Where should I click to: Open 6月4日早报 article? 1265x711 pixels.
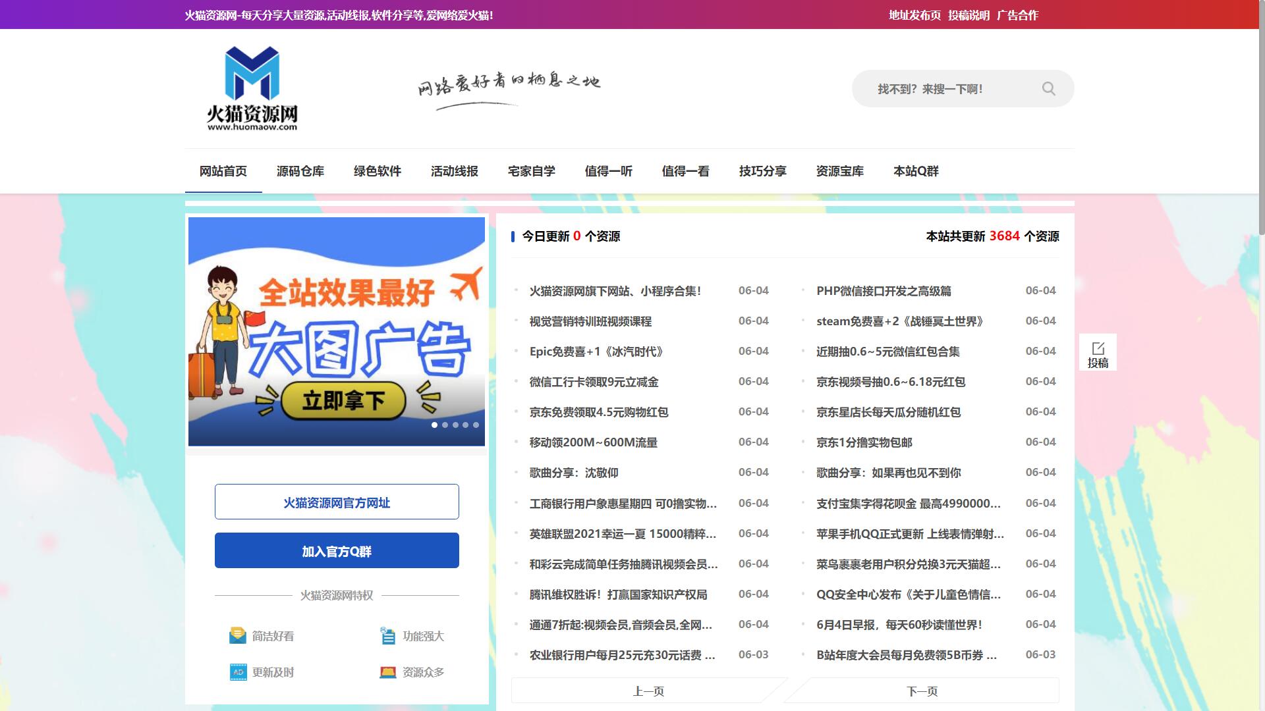point(899,625)
